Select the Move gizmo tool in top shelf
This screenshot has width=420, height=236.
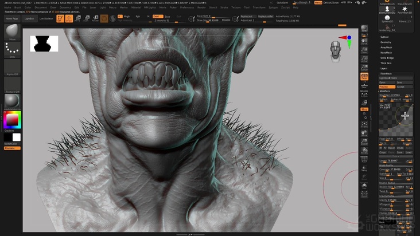click(x=77, y=18)
